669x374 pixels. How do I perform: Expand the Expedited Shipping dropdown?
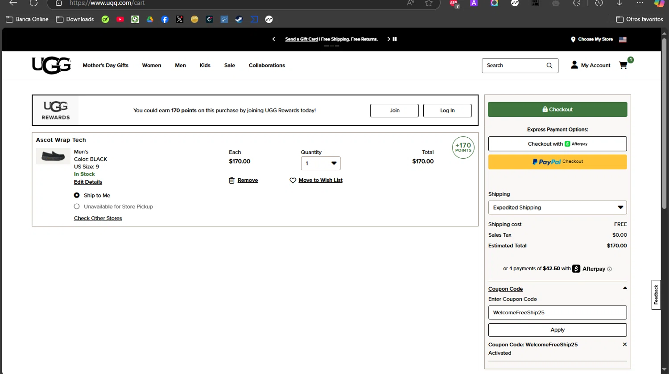click(x=557, y=208)
